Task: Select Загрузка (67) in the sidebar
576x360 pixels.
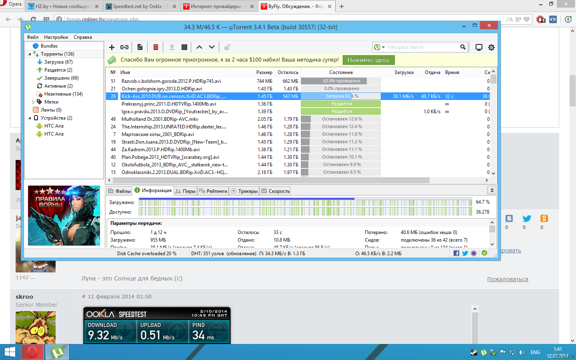Action: pyautogui.click(x=58, y=62)
